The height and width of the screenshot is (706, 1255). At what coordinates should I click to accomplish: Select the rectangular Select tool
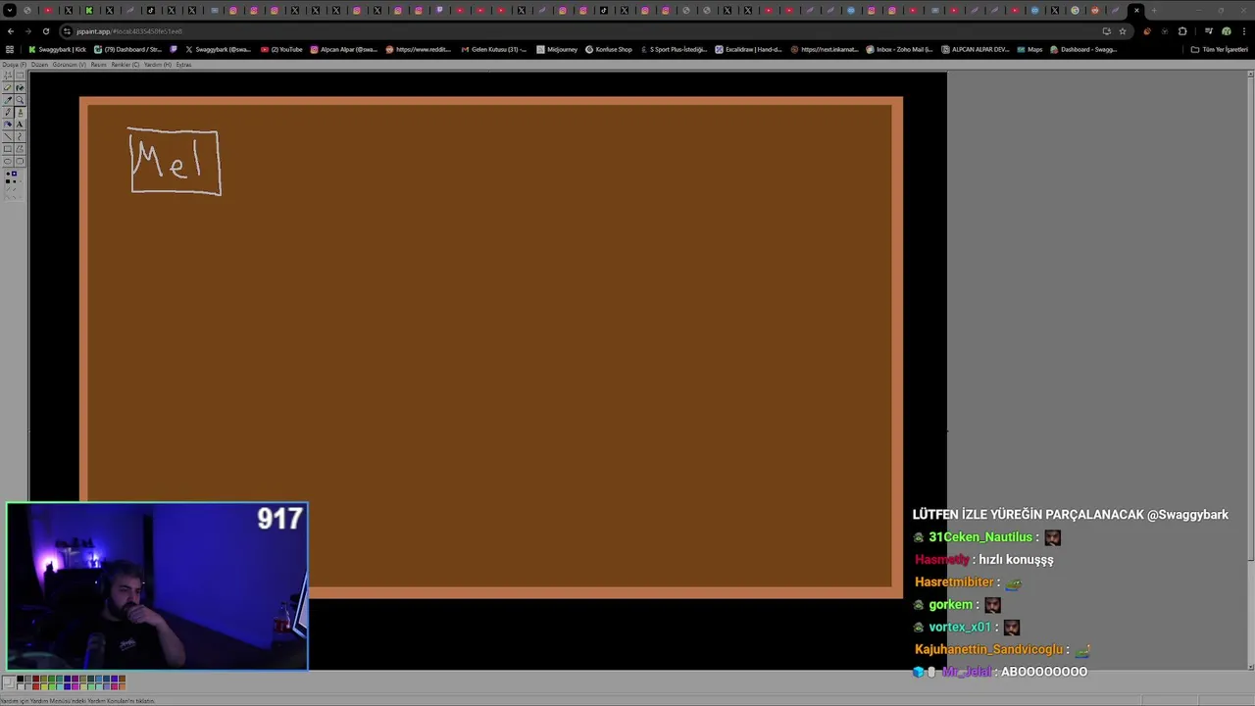pos(20,76)
